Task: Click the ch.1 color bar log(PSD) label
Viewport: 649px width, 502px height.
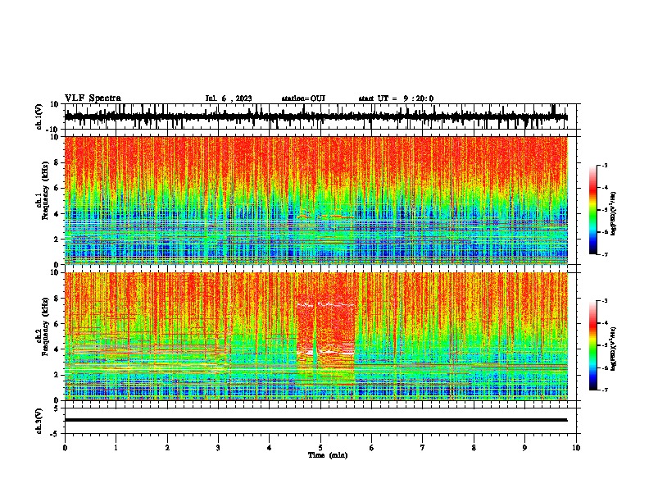Action: (x=614, y=213)
